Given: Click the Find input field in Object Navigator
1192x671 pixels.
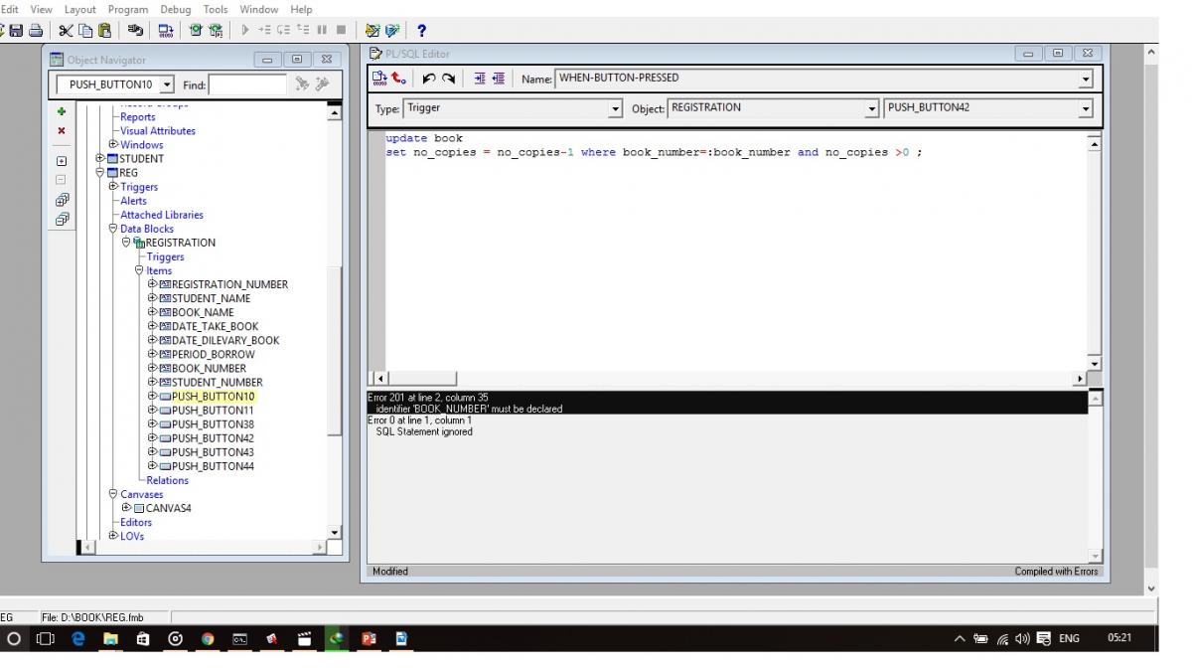Looking at the screenshot, I should 248,85.
